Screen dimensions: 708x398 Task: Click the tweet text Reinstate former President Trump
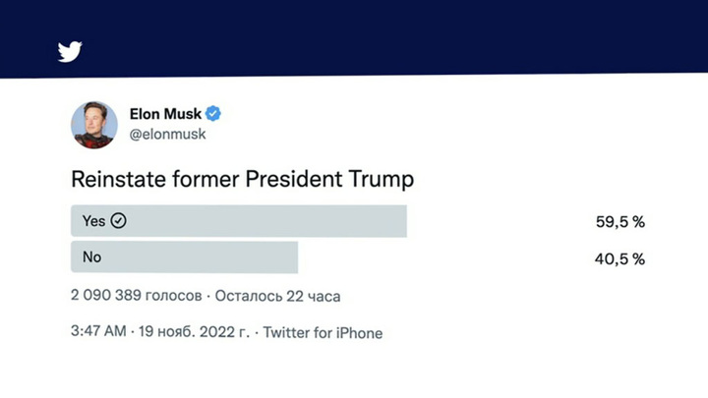(243, 179)
